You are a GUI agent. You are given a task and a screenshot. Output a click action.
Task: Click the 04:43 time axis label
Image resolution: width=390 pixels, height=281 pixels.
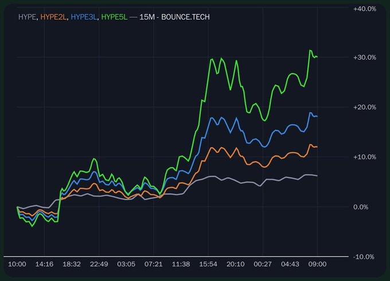290,264
